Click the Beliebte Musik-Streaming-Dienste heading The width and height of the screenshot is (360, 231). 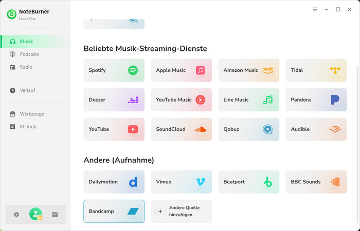[145, 49]
